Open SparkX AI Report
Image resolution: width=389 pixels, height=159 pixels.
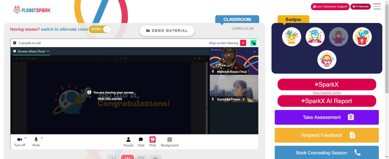pos(327,101)
